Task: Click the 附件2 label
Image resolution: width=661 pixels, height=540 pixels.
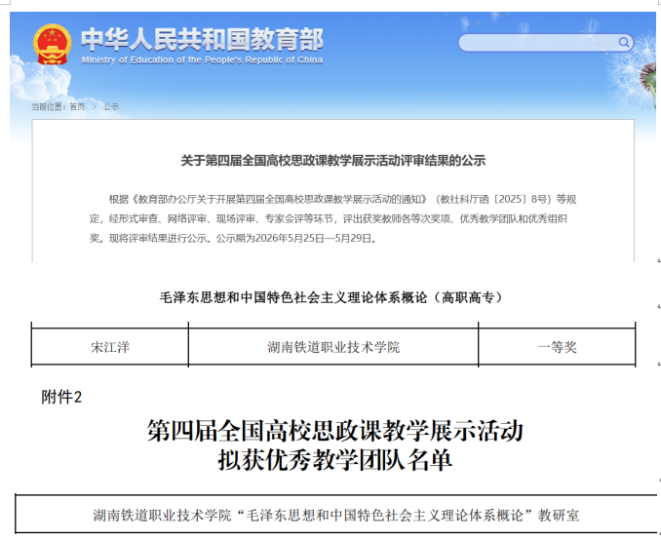Action: click(x=61, y=397)
